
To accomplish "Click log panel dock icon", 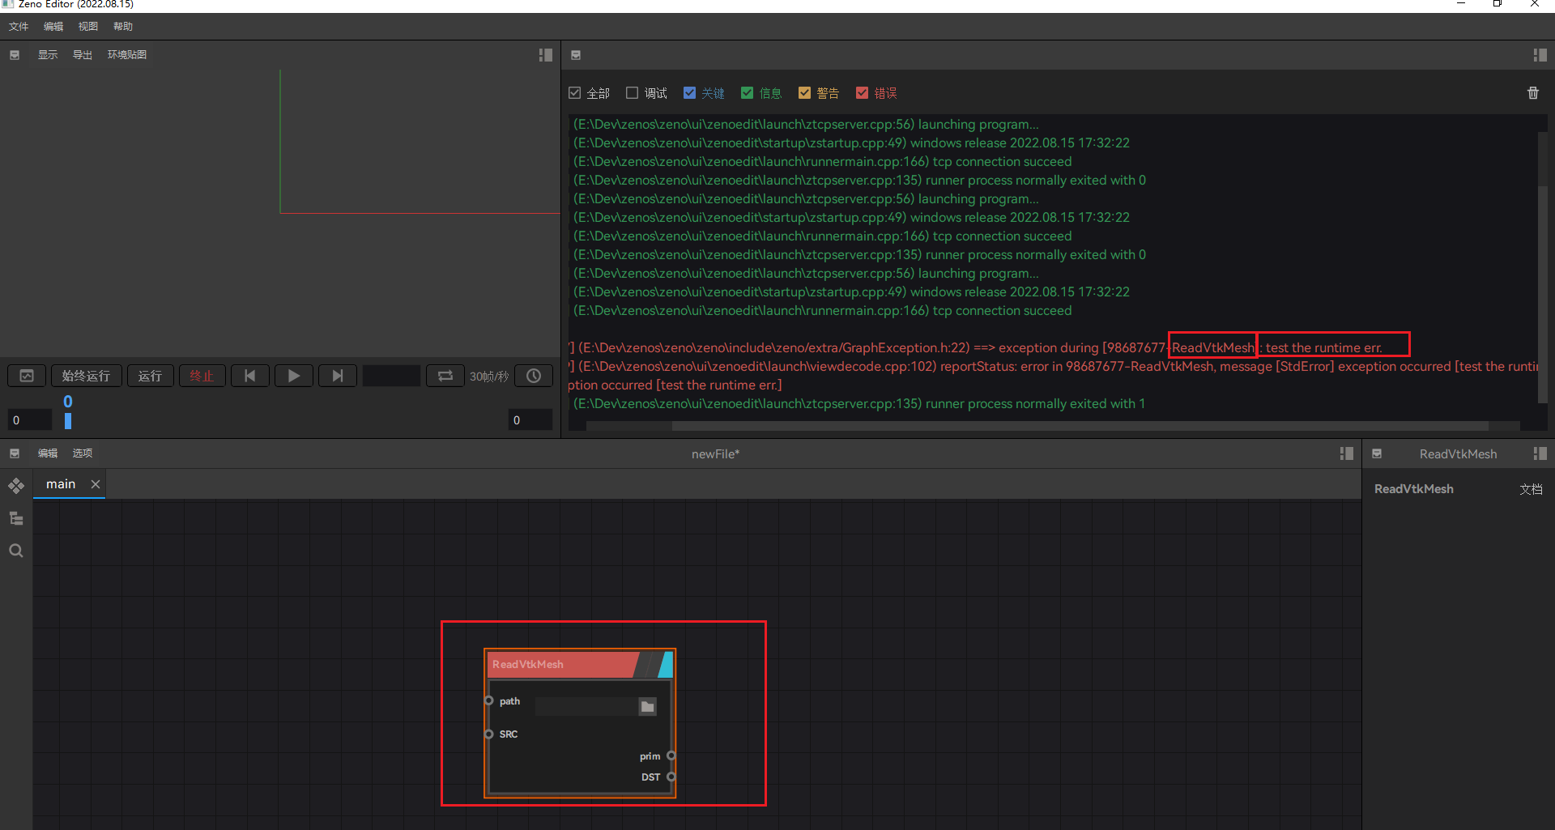I will click(x=576, y=55).
